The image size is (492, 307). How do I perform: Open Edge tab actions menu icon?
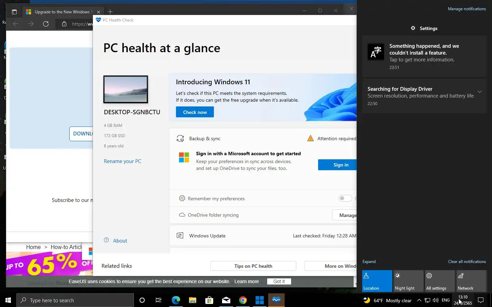(14, 12)
